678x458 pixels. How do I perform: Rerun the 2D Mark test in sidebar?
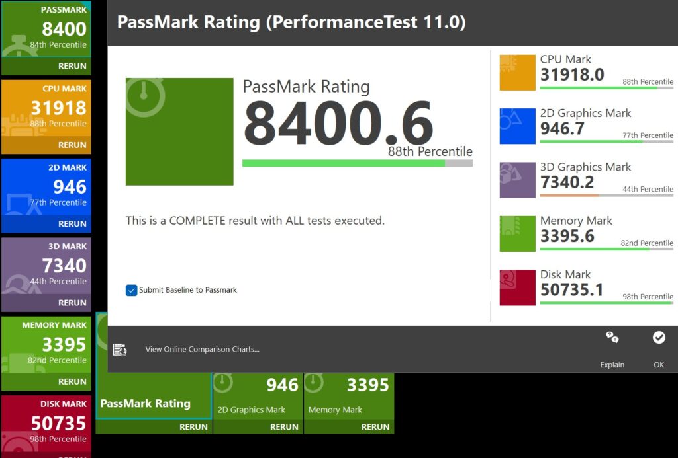click(72, 223)
